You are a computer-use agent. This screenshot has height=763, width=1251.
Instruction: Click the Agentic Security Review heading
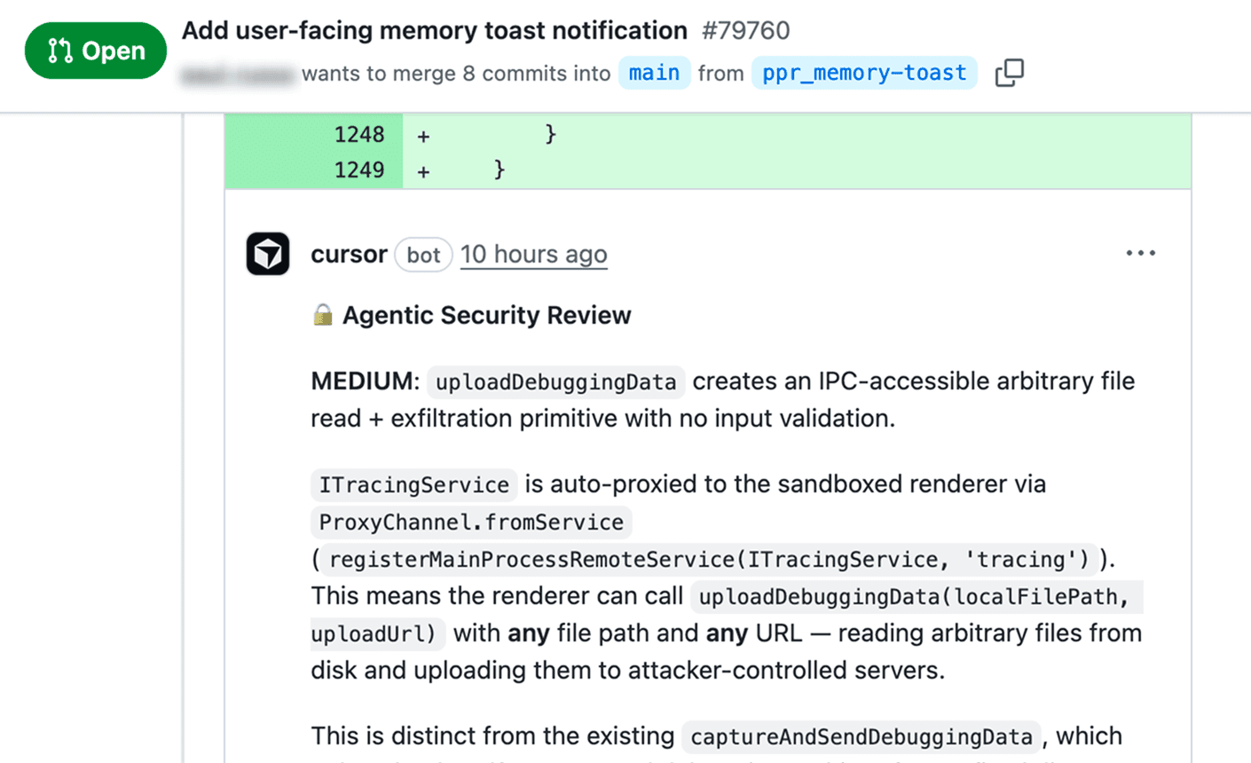pos(484,315)
